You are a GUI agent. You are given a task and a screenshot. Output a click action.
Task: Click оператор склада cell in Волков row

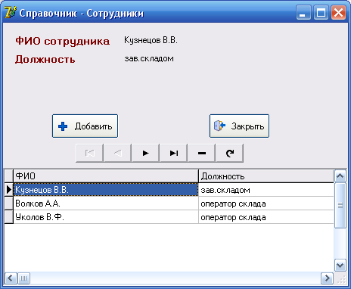[x=266, y=204]
